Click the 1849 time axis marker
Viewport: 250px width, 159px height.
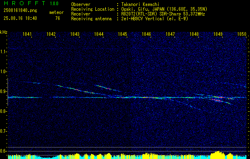click(218, 34)
